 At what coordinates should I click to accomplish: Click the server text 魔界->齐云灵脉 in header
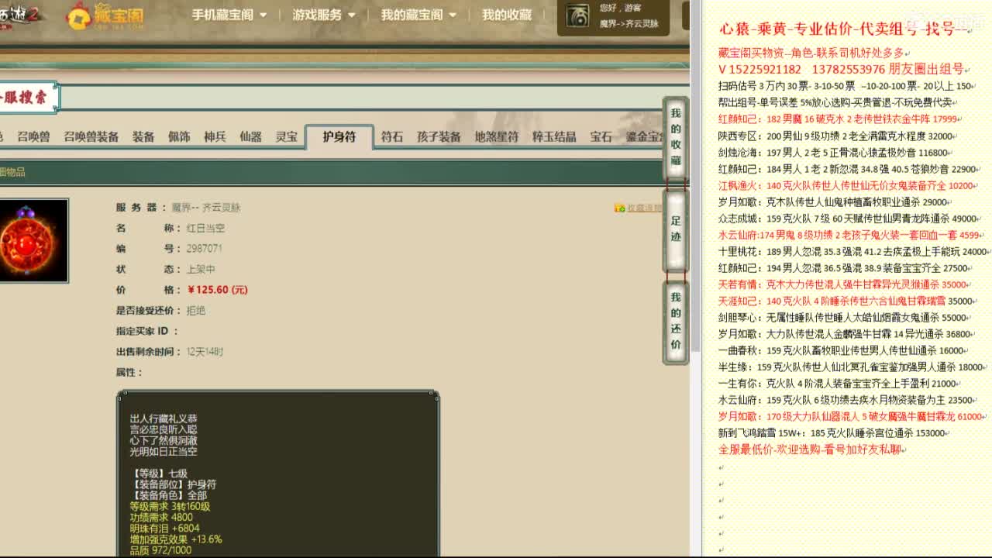[629, 24]
